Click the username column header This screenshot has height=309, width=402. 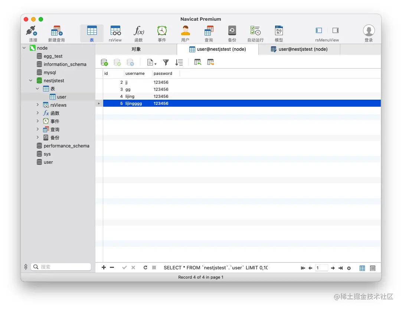point(138,73)
